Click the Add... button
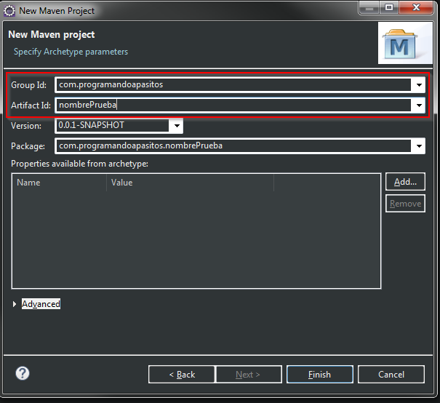 pos(405,182)
